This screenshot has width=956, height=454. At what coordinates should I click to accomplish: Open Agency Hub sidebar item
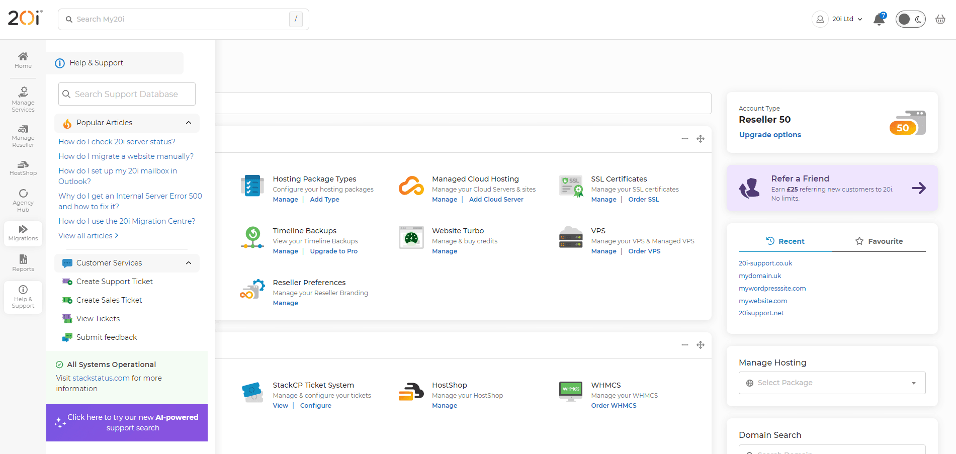(x=23, y=201)
